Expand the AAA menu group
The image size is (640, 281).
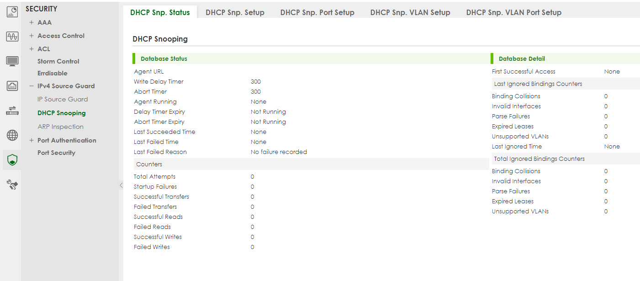click(32, 22)
